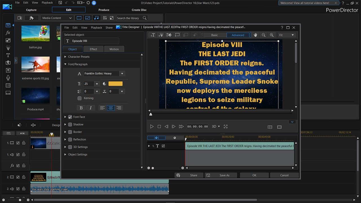The width and height of the screenshot is (361, 203).
Task: Center-align the title text
Action: point(111,108)
